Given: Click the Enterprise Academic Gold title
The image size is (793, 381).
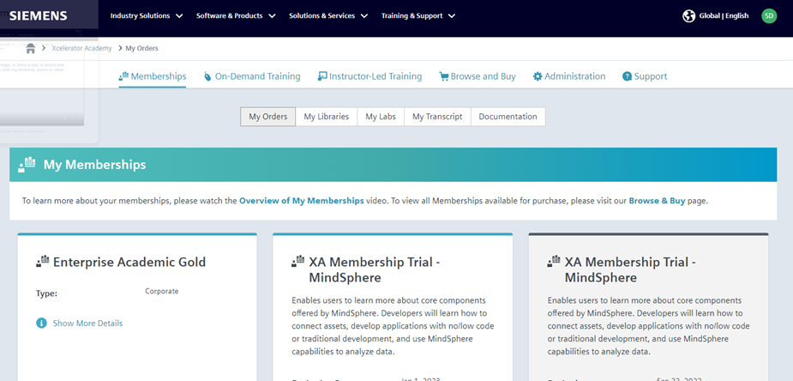Looking at the screenshot, I should click(x=129, y=262).
